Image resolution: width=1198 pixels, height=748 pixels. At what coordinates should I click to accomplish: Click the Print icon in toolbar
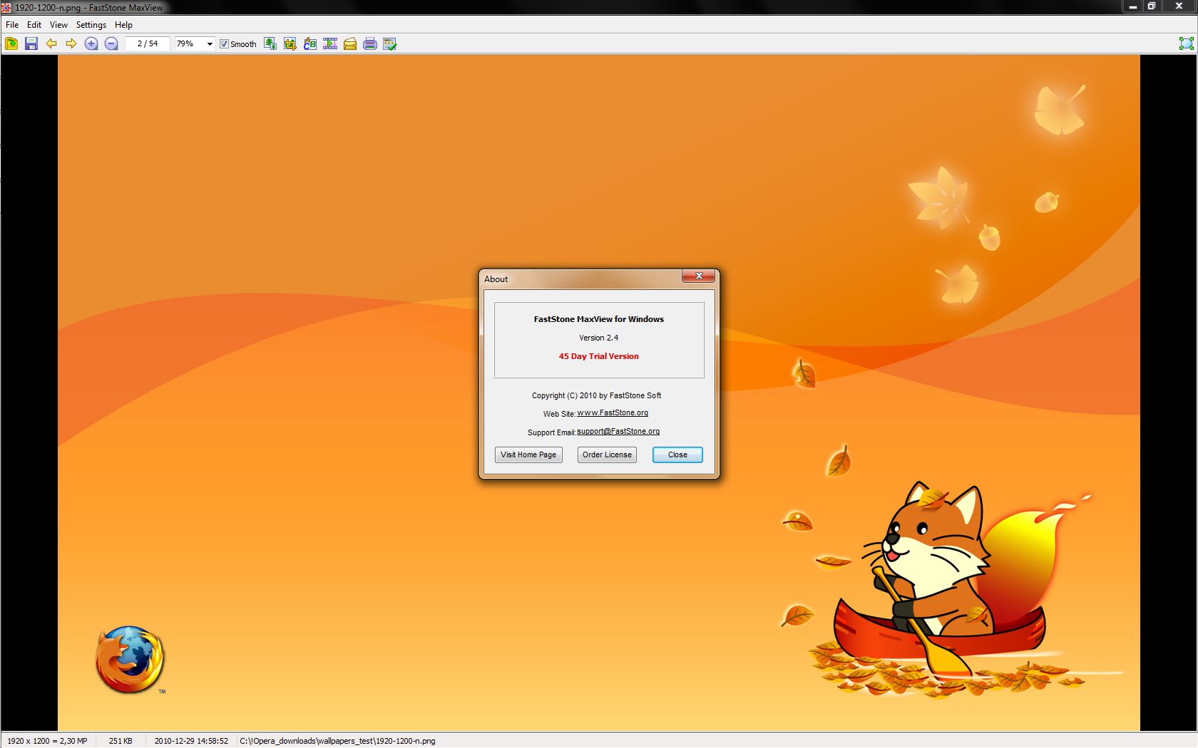[370, 44]
